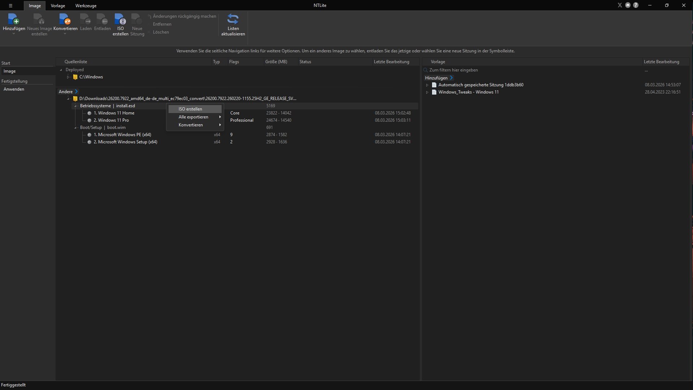Screen dimensions: 693x390
Task: Click the Anwenden sidebar link
Action: click(14, 89)
